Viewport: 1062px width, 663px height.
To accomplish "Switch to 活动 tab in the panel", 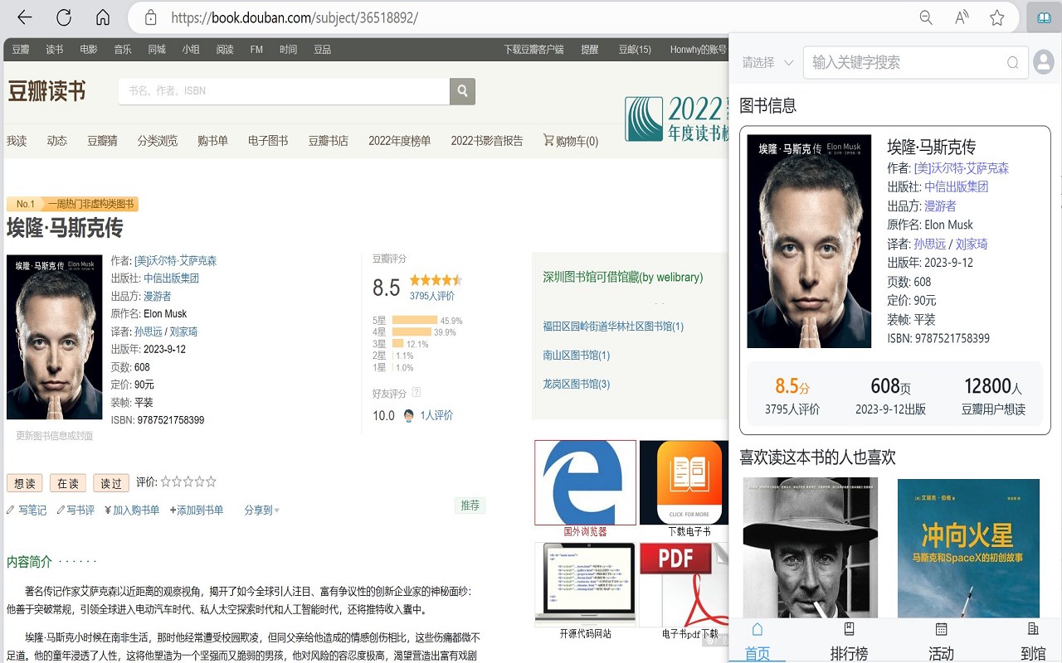I will 941,642.
